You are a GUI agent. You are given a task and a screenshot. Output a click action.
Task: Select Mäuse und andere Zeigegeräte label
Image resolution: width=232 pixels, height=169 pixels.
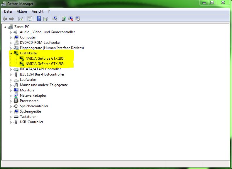tap(44, 85)
